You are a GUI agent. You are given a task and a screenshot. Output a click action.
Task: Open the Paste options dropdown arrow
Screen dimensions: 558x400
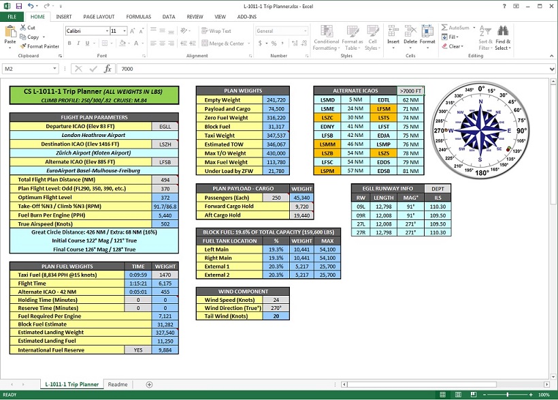tap(10, 48)
